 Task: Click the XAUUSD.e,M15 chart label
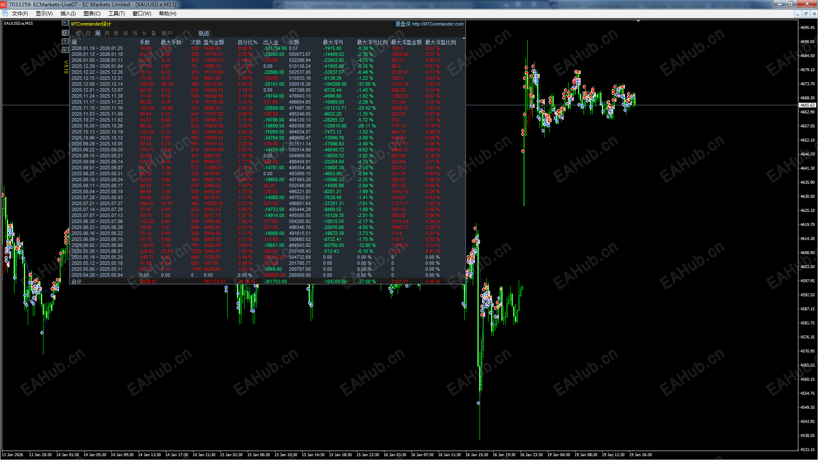tap(18, 23)
